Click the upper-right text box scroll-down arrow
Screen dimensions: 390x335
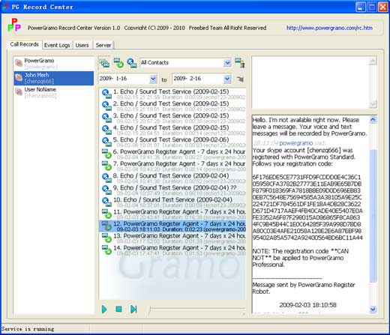click(373, 103)
